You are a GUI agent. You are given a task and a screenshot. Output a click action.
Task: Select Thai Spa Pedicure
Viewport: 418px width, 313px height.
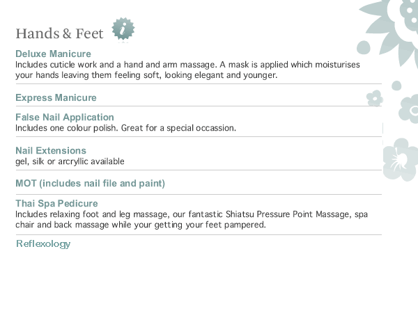click(x=56, y=204)
